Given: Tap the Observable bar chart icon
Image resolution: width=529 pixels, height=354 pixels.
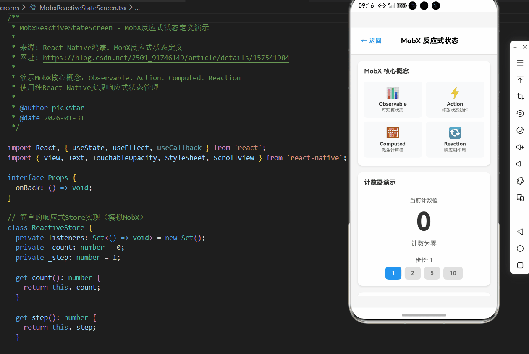Looking at the screenshot, I should click(393, 93).
